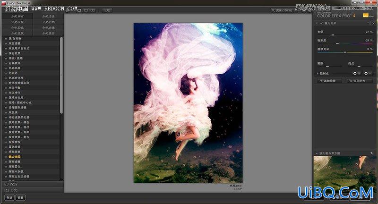
Task: Open the 魅力光晕 filter options menu icon
Action: [369, 23]
